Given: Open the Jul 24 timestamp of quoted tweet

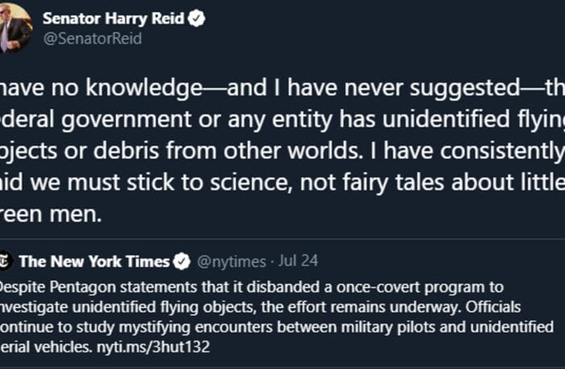Looking at the screenshot, I should coord(299,260).
